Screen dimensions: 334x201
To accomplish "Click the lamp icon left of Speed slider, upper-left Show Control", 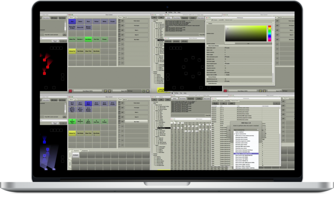I will coord(110,91).
